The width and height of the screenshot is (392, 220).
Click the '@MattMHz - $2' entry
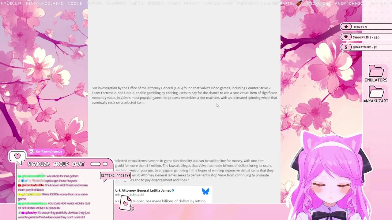click(x=365, y=47)
